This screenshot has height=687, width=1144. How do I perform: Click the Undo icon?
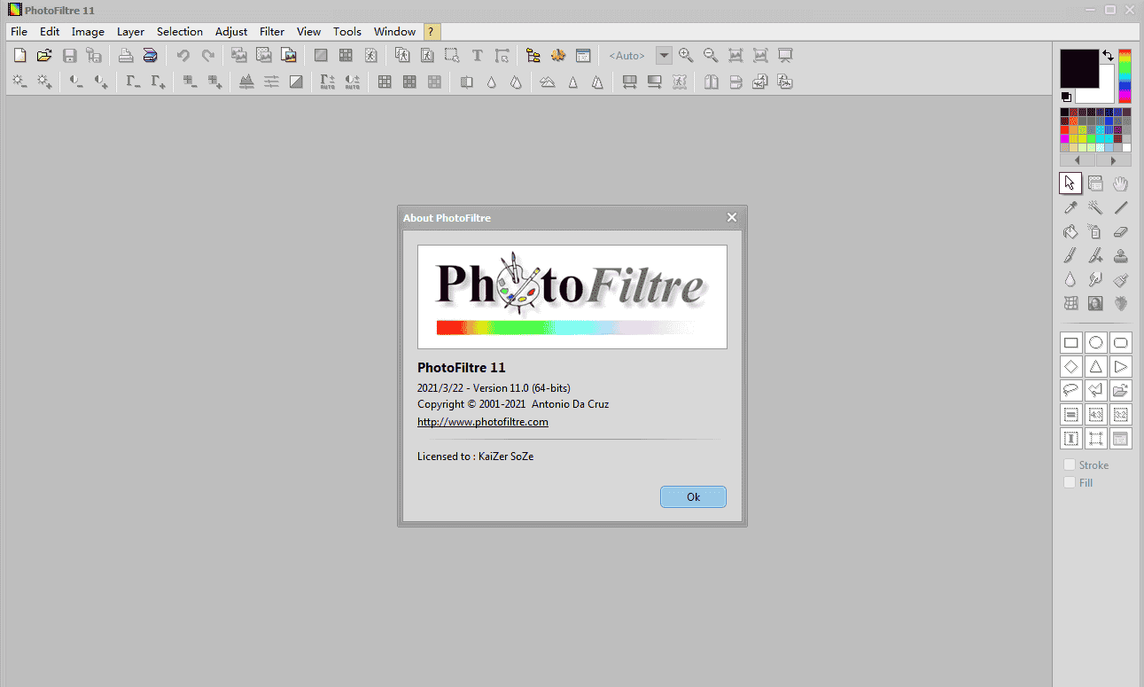tap(183, 55)
